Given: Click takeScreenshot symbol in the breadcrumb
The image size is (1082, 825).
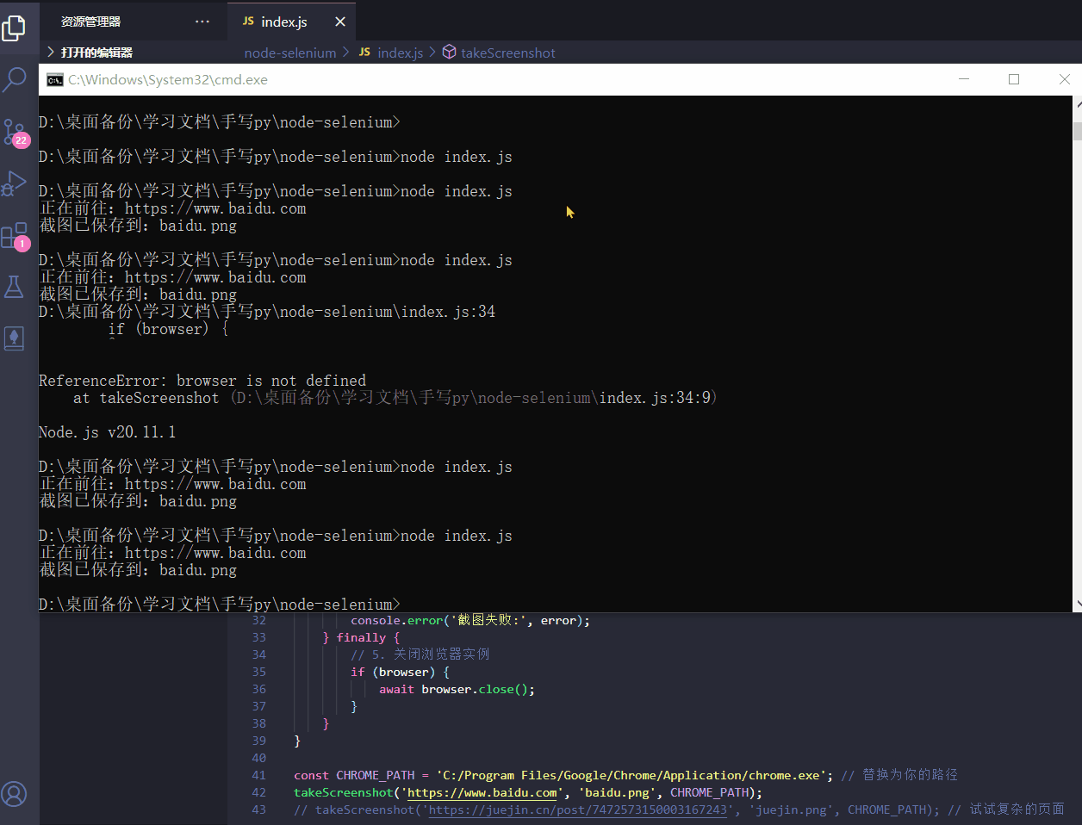Looking at the screenshot, I should point(507,53).
